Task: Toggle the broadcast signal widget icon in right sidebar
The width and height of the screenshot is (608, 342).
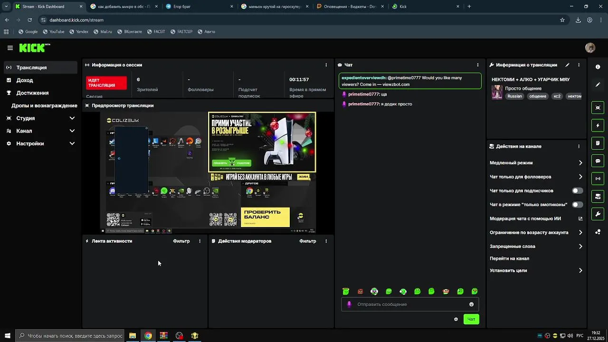Action: tap(598, 179)
